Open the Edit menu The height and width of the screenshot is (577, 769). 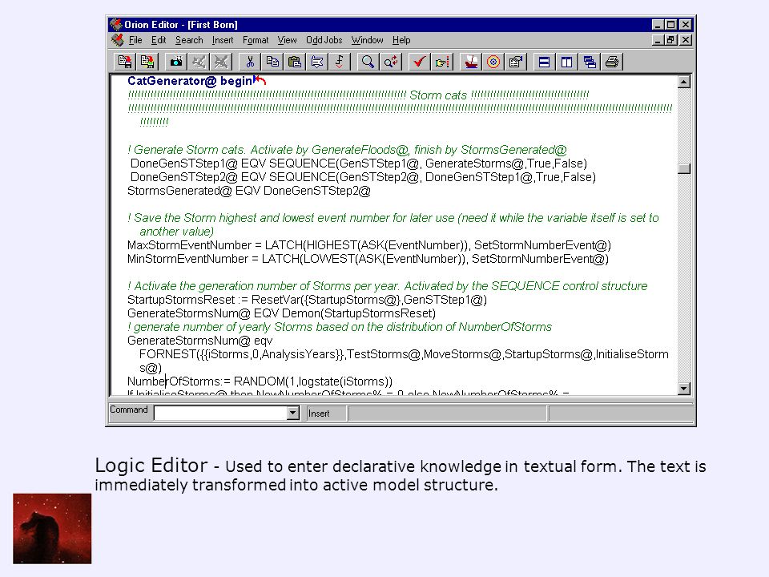(x=159, y=40)
